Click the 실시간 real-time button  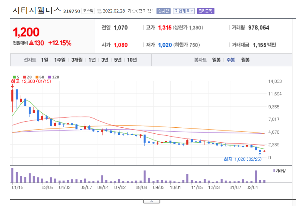point(163,11)
